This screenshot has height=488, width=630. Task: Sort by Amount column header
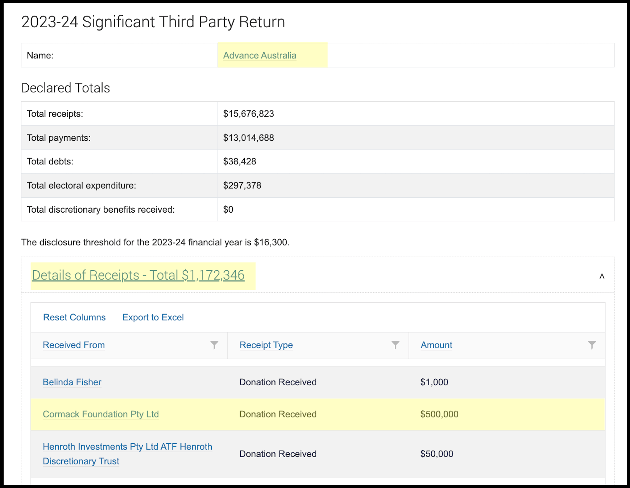click(436, 345)
